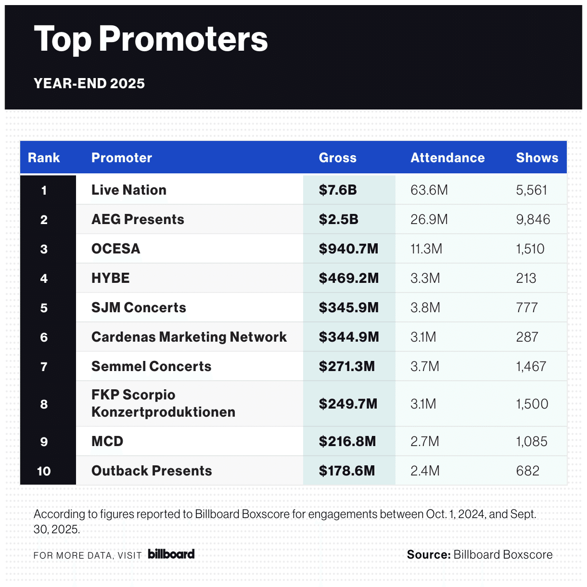
Task: Select the HYBE promoter name
Action: tap(111, 278)
